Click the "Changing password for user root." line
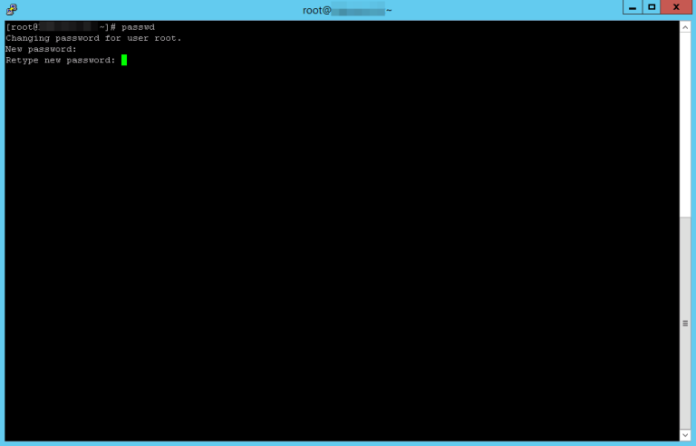The height and width of the screenshot is (446, 696). (93, 38)
